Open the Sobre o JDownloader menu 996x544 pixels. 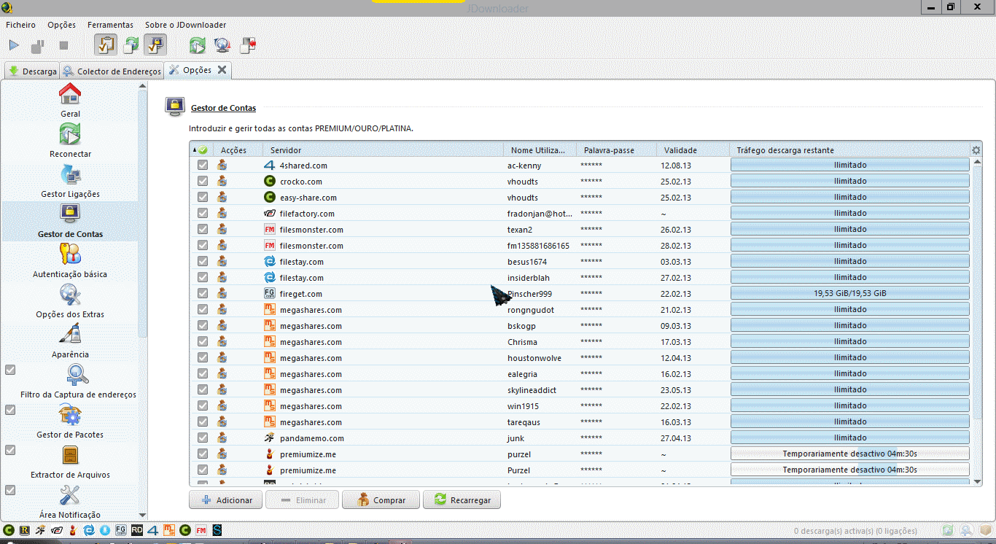pos(185,25)
